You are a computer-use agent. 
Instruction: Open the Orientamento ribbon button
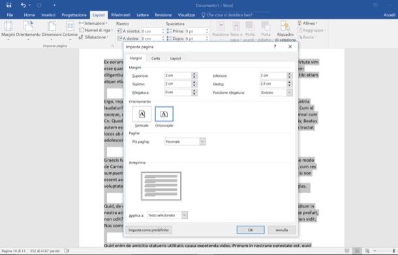pyautogui.click(x=28, y=31)
